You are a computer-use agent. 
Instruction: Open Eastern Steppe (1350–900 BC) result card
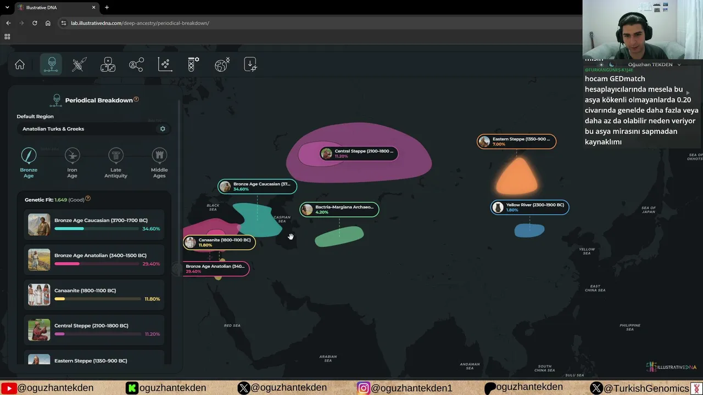click(x=94, y=358)
